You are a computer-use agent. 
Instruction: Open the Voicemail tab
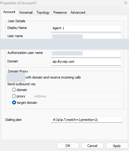tap(26, 12)
